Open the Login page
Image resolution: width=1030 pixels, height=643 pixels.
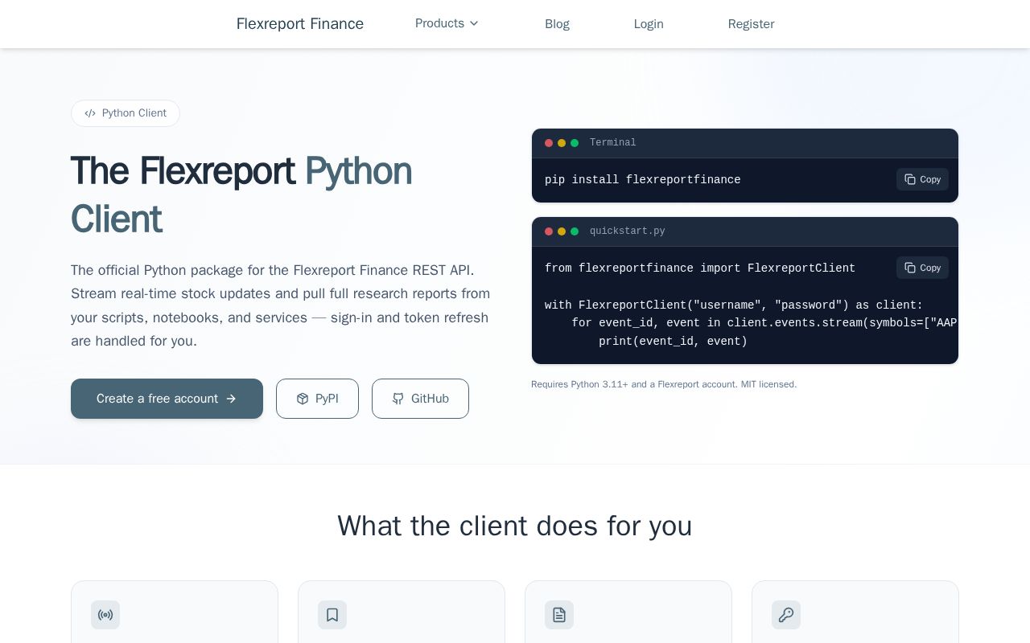(x=649, y=24)
